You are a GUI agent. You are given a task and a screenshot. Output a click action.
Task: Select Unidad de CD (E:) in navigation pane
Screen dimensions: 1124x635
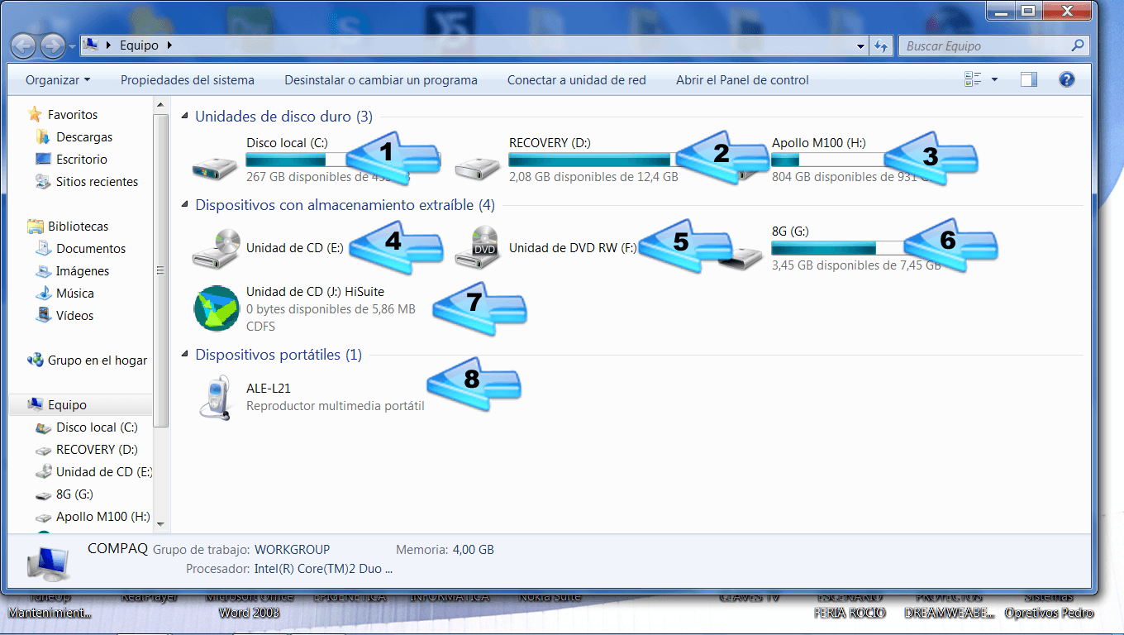tap(104, 471)
